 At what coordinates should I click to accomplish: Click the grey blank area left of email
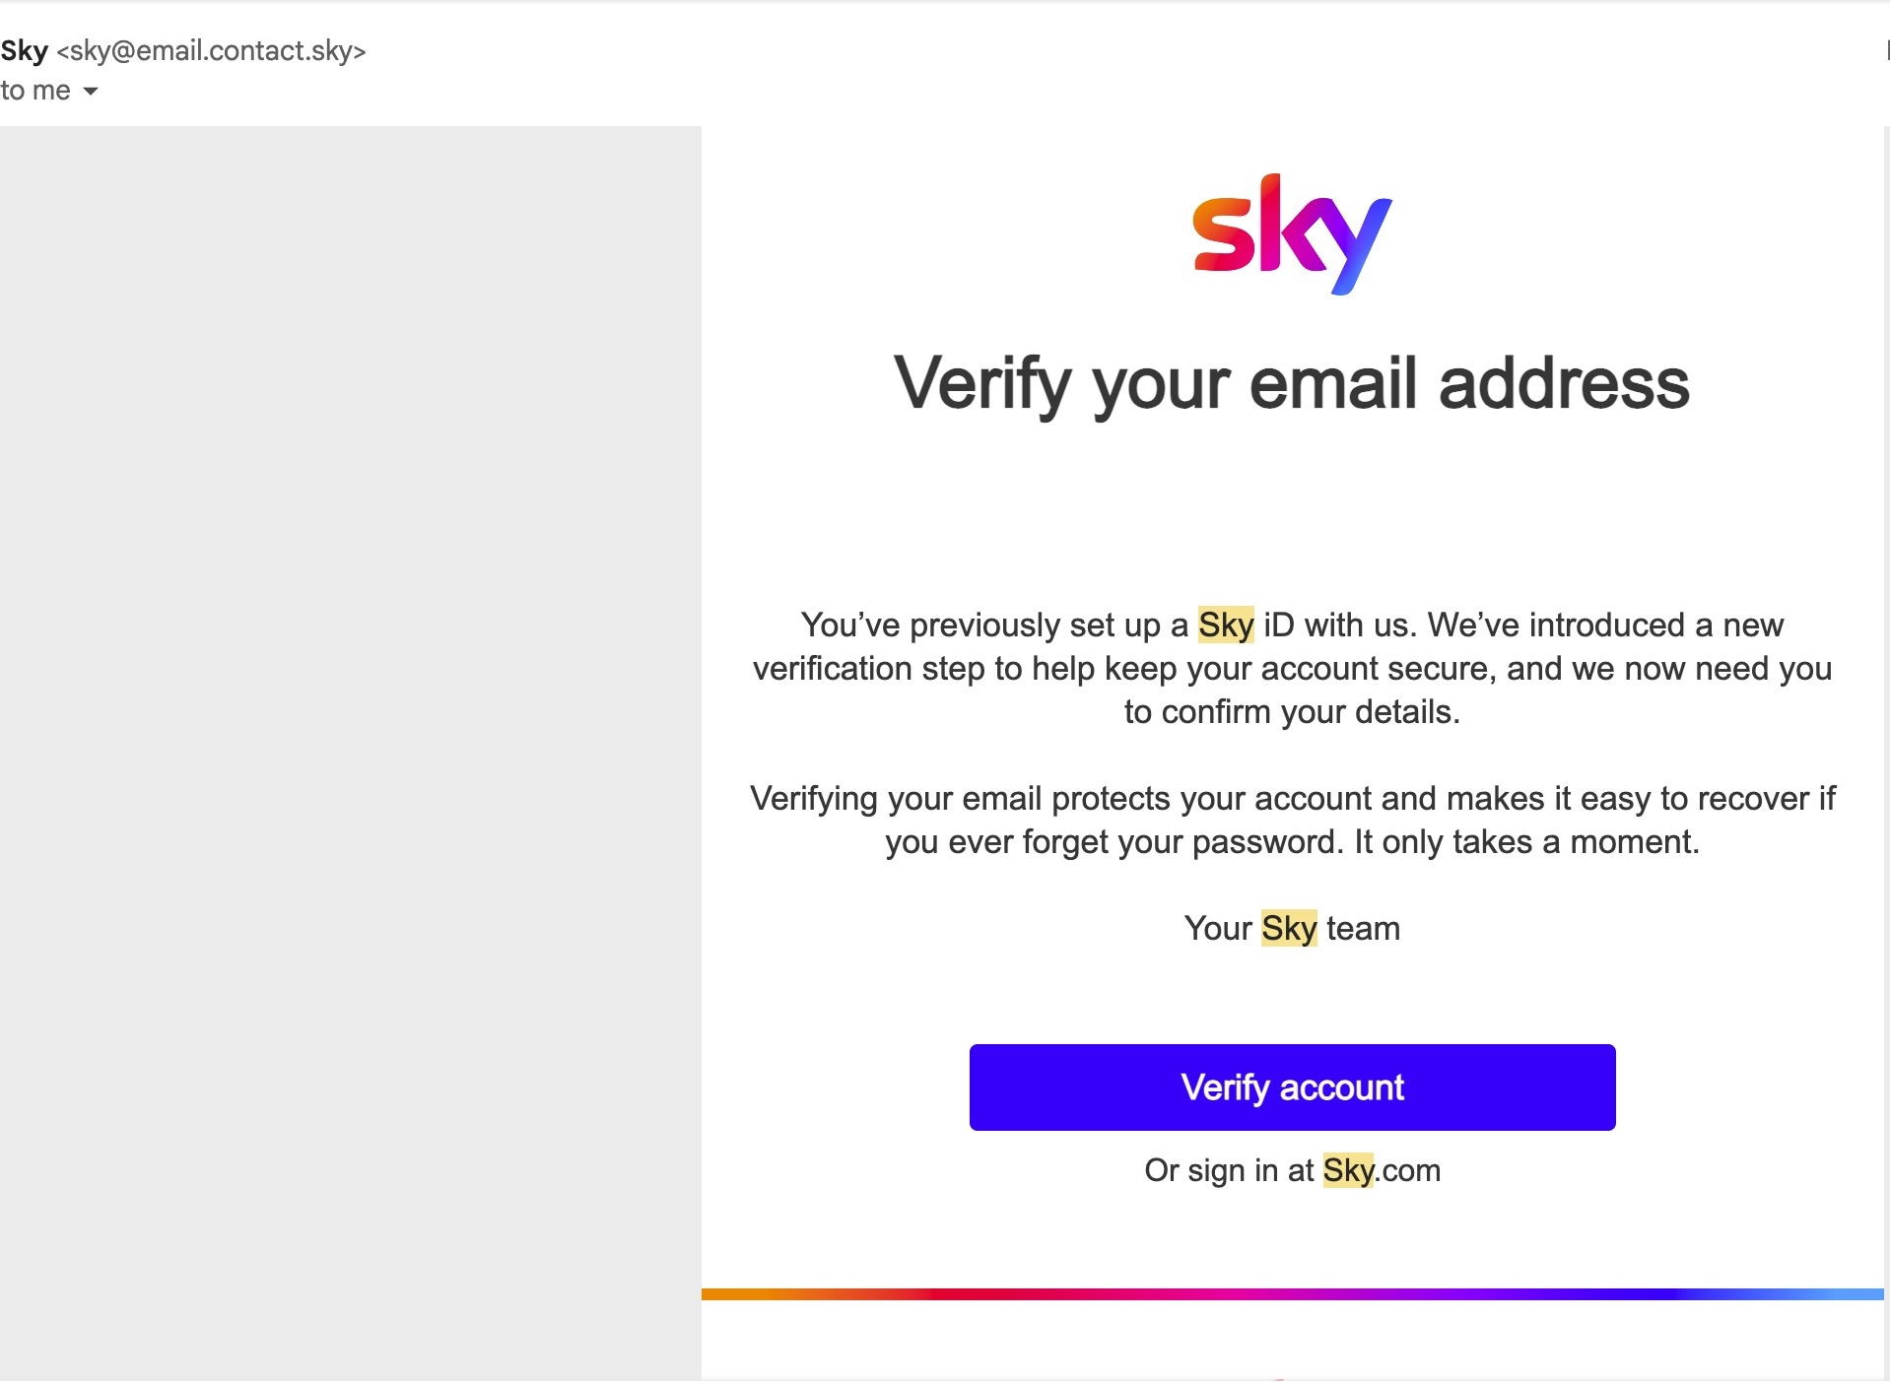(x=350, y=690)
